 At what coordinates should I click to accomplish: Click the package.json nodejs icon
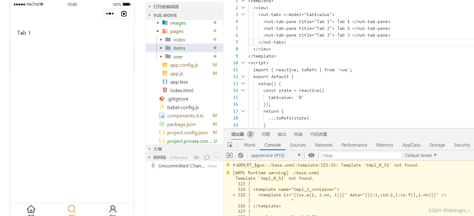tap(162, 124)
